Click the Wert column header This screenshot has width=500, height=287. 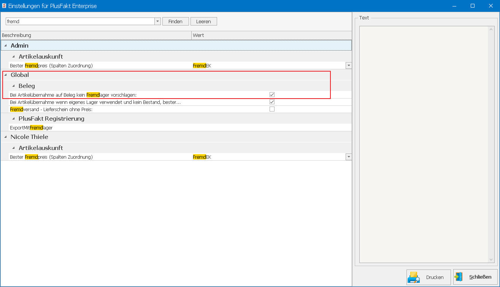[x=271, y=35]
